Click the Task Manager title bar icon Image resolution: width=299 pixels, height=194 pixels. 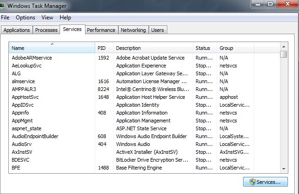[x=2, y=6]
